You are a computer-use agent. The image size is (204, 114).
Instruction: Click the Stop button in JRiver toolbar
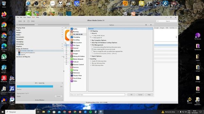point(28,21)
